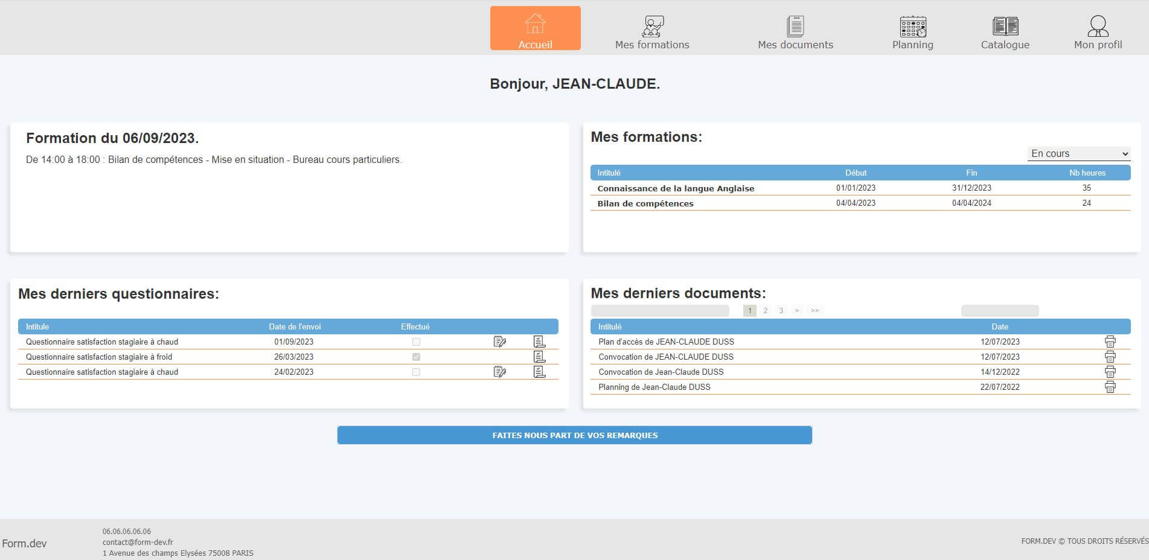
Task: Select the Bilan de compétences formation row
Action: [x=645, y=203]
